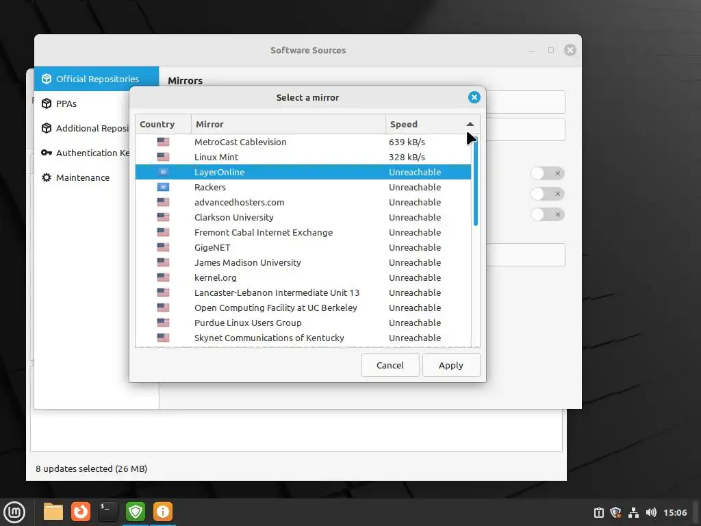
Task: Cancel the mirror selection
Action: tap(390, 365)
